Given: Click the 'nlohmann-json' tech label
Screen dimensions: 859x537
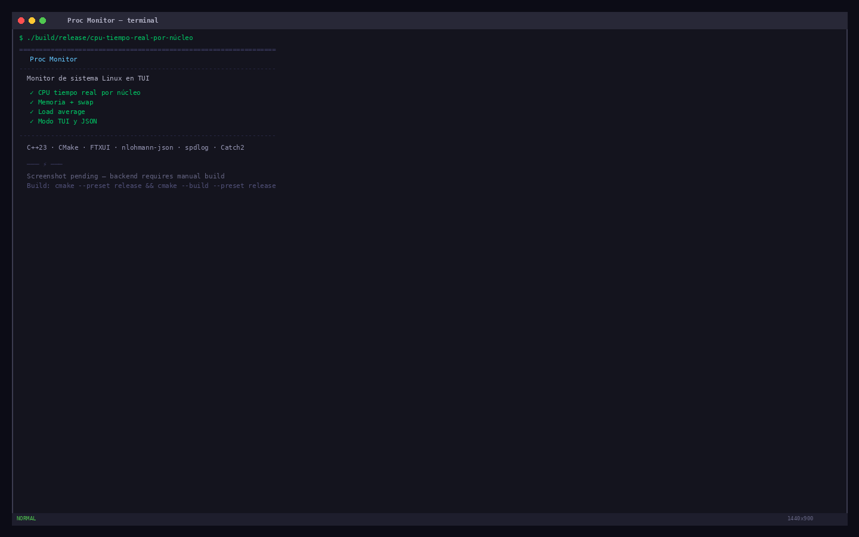Looking at the screenshot, I should click(147, 147).
